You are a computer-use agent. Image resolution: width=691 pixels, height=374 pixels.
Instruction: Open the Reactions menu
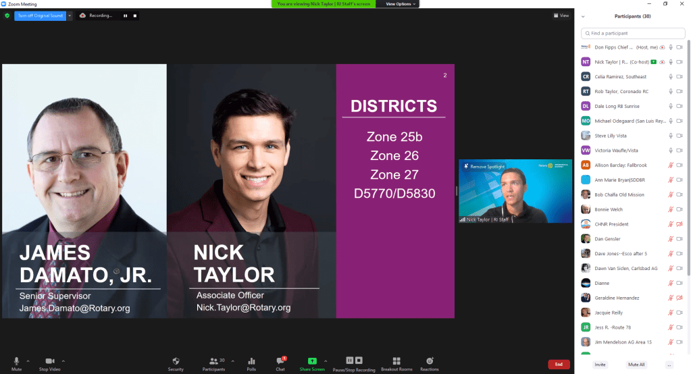point(429,363)
